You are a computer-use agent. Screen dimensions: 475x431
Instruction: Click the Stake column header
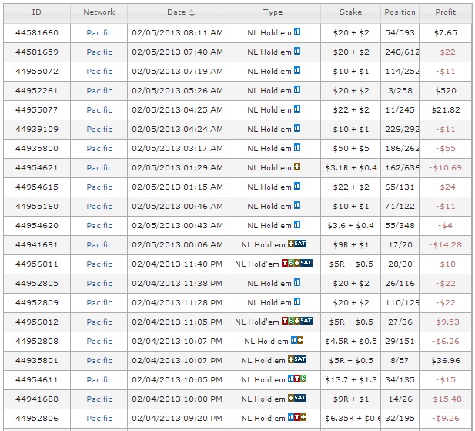click(350, 12)
